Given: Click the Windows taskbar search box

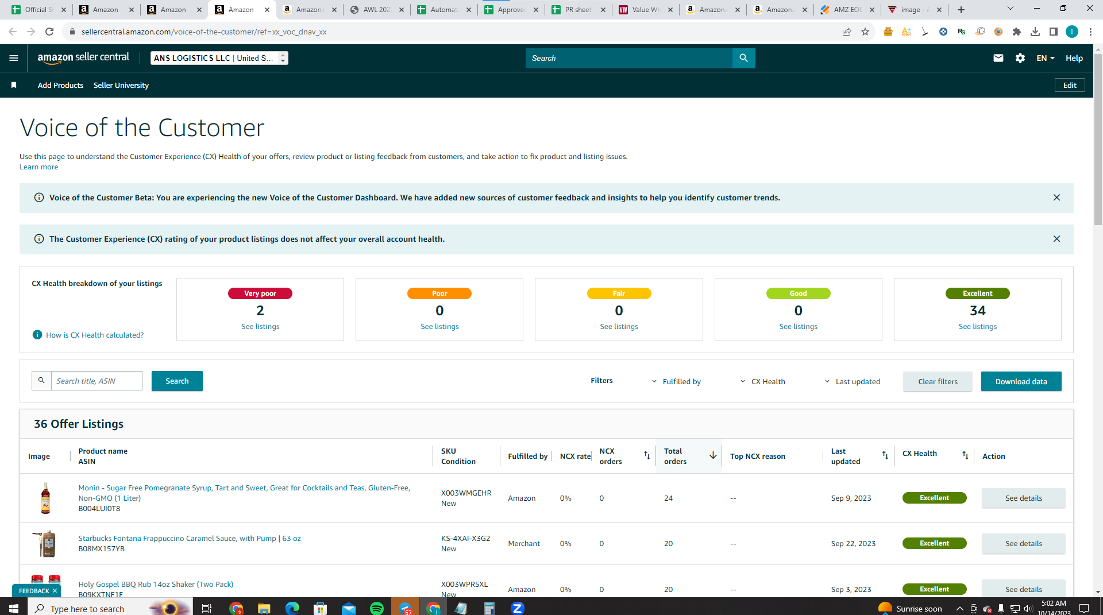Looking at the screenshot, I should click(109, 608).
